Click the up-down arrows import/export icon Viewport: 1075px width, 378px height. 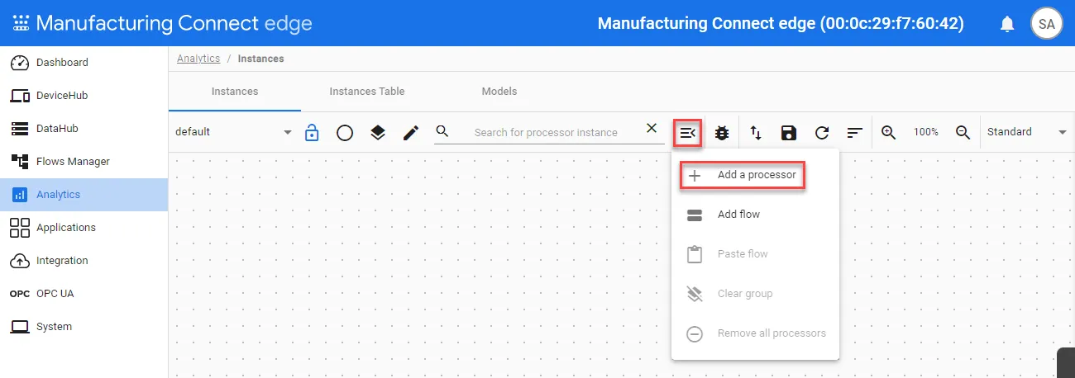tap(756, 132)
